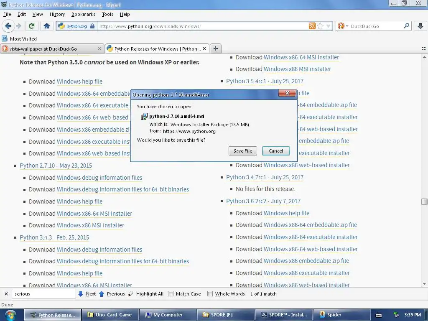This screenshot has height=321, width=428.
Task: Find next match with down arrow
Action: tap(87, 294)
